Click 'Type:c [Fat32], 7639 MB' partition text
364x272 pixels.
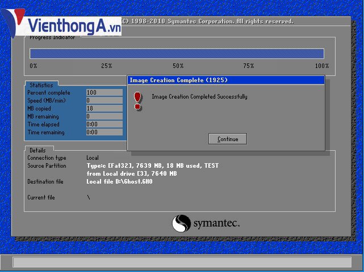(125, 165)
